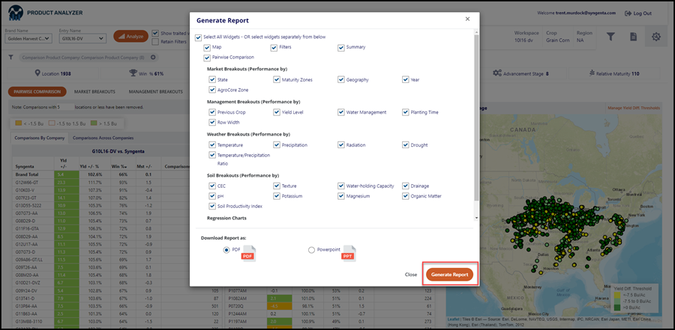The height and width of the screenshot is (330, 675).
Task: Toggle Maturity Zones checkbox
Action: (276, 80)
